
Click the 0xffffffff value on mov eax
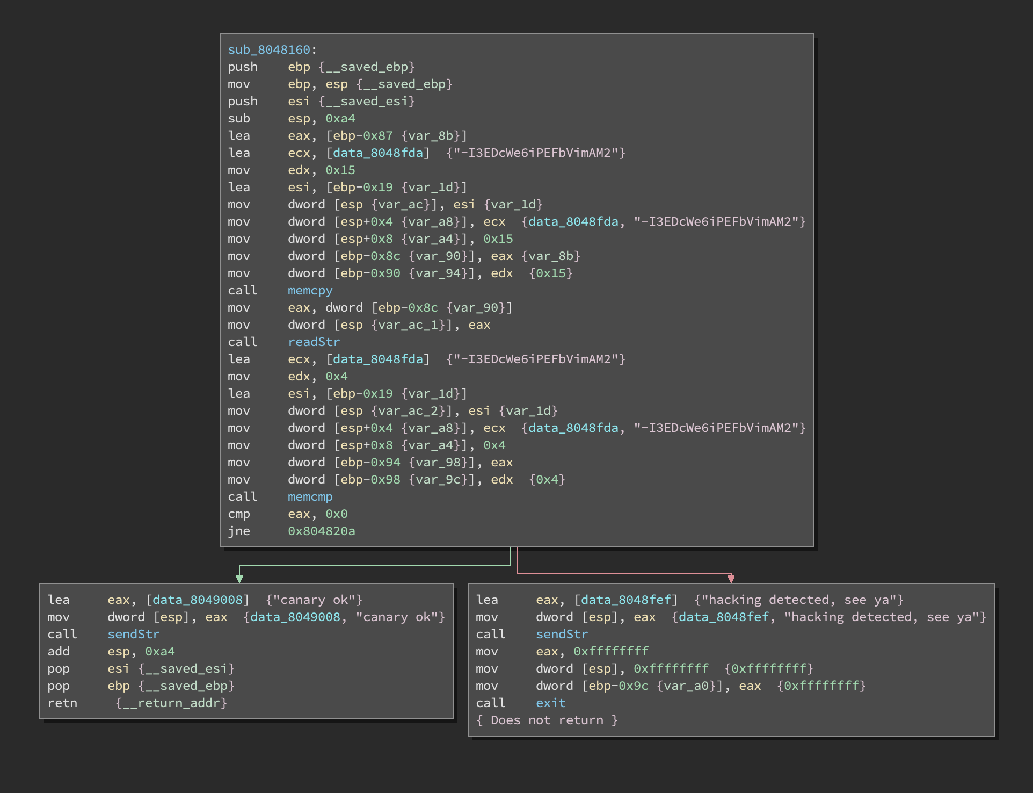click(610, 652)
